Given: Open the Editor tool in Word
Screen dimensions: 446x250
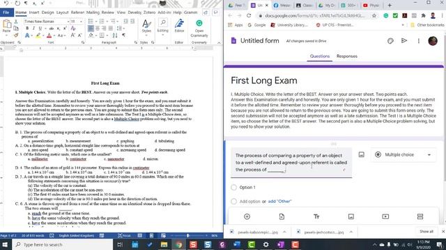Looking at the screenshot, I should point(179,26).
